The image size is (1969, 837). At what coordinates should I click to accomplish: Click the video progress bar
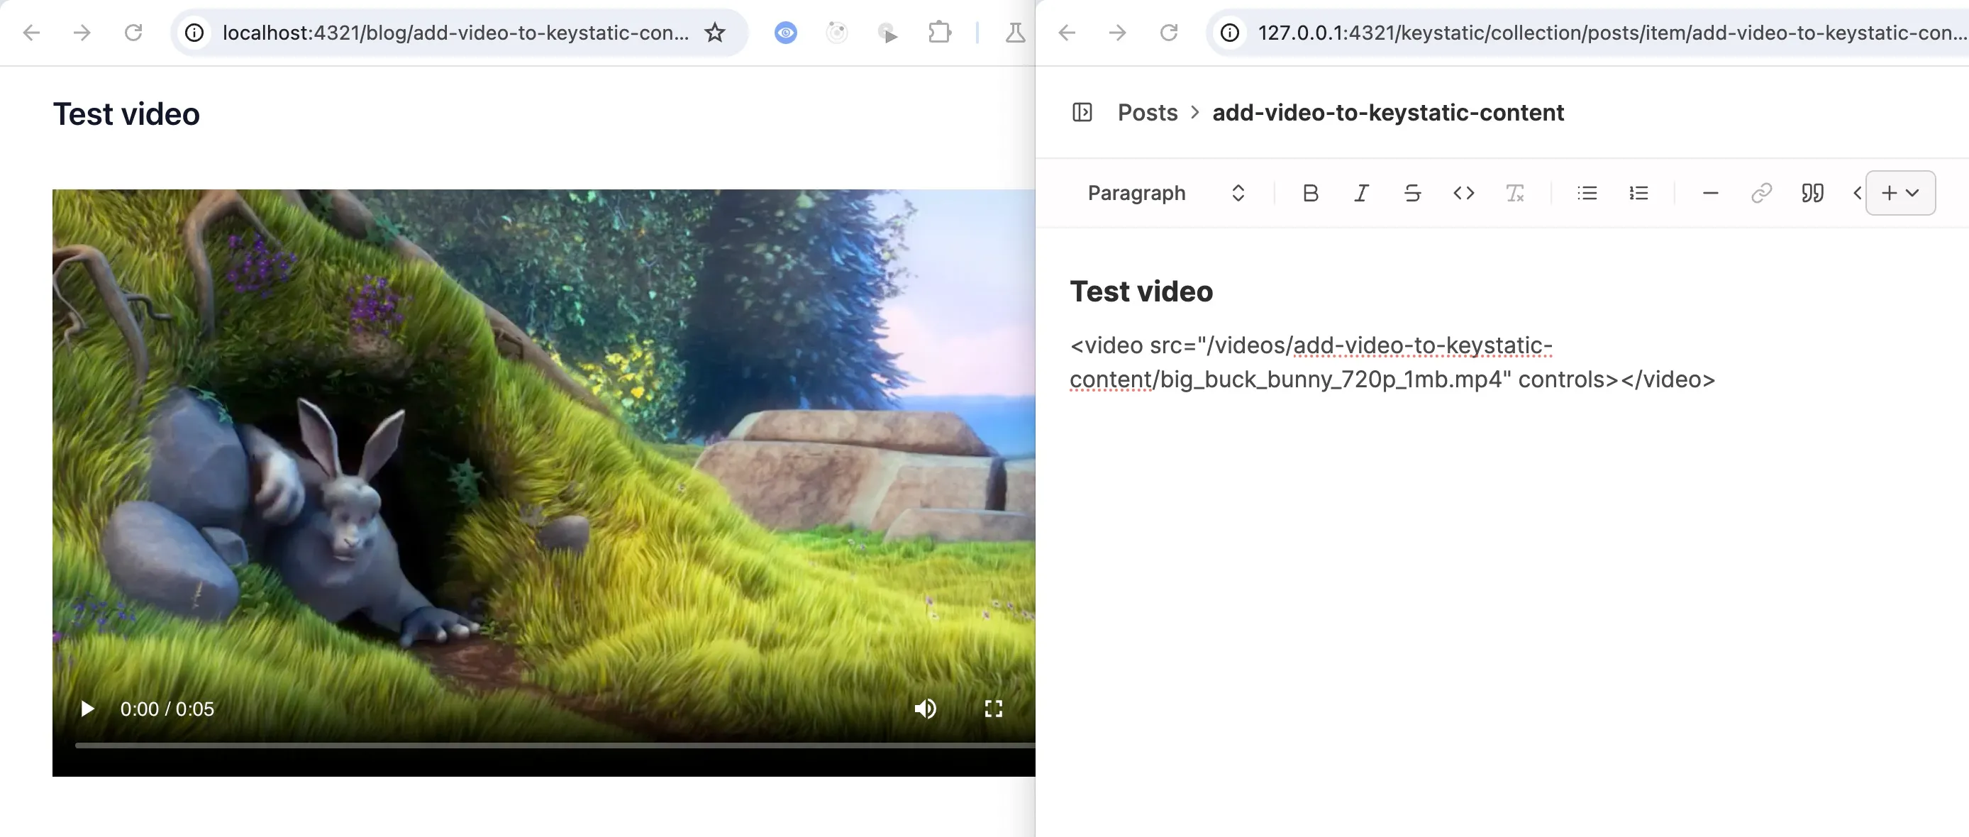point(535,745)
